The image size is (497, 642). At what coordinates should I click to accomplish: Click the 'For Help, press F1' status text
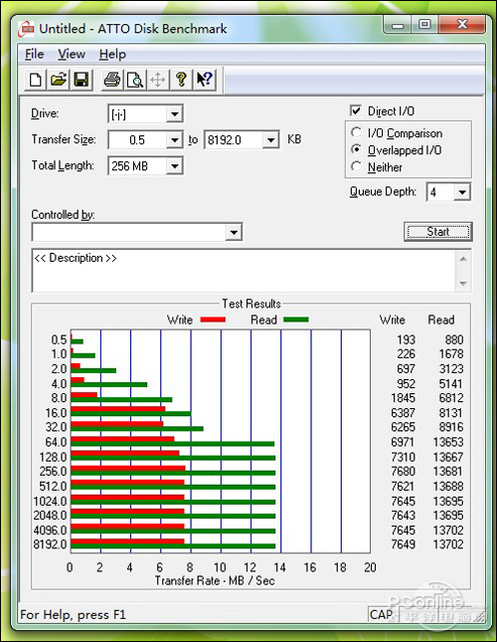74,614
